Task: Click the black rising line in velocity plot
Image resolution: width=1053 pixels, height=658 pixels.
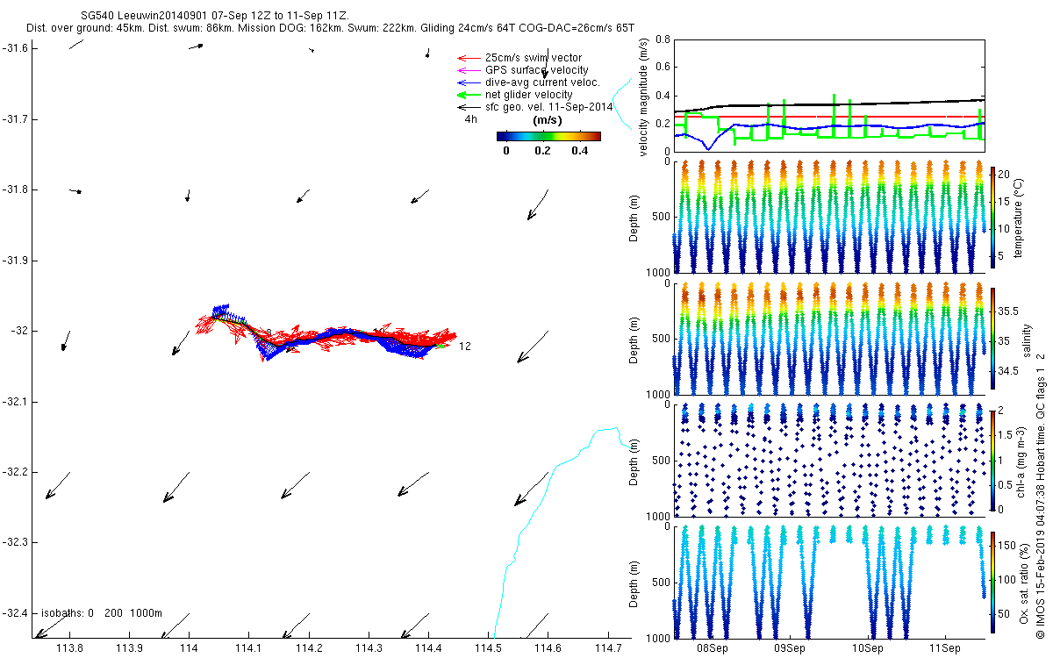Action: 829,104
